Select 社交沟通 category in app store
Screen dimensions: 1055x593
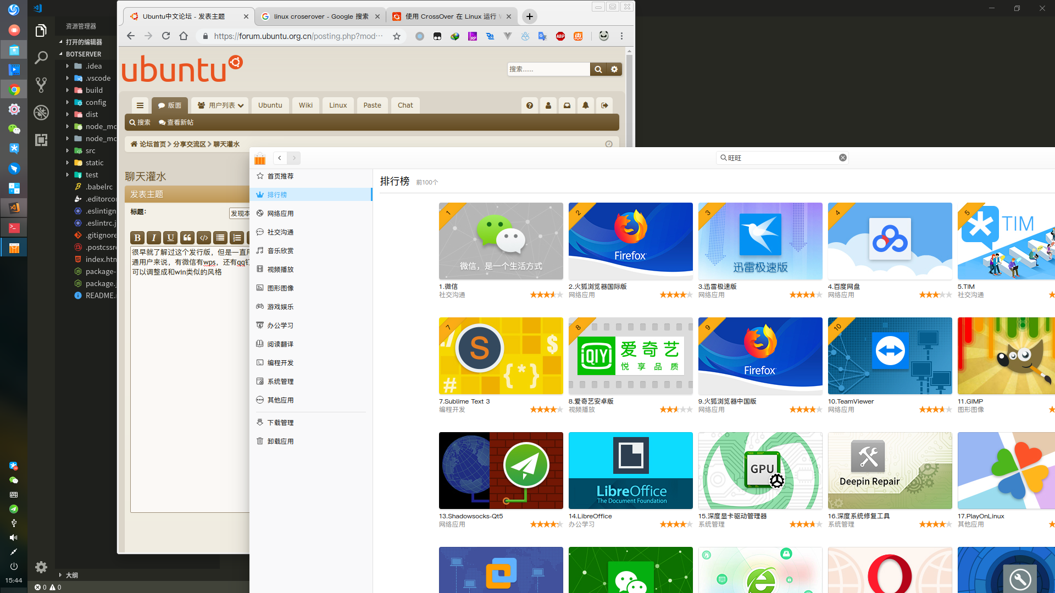click(x=310, y=232)
